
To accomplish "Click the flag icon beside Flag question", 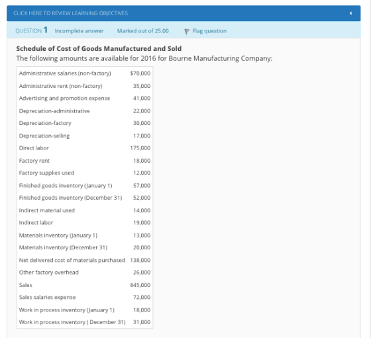I will [x=187, y=31].
